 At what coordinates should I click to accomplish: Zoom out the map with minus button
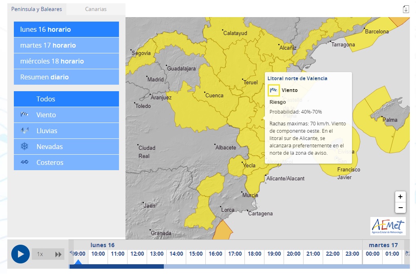(x=400, y=208)
